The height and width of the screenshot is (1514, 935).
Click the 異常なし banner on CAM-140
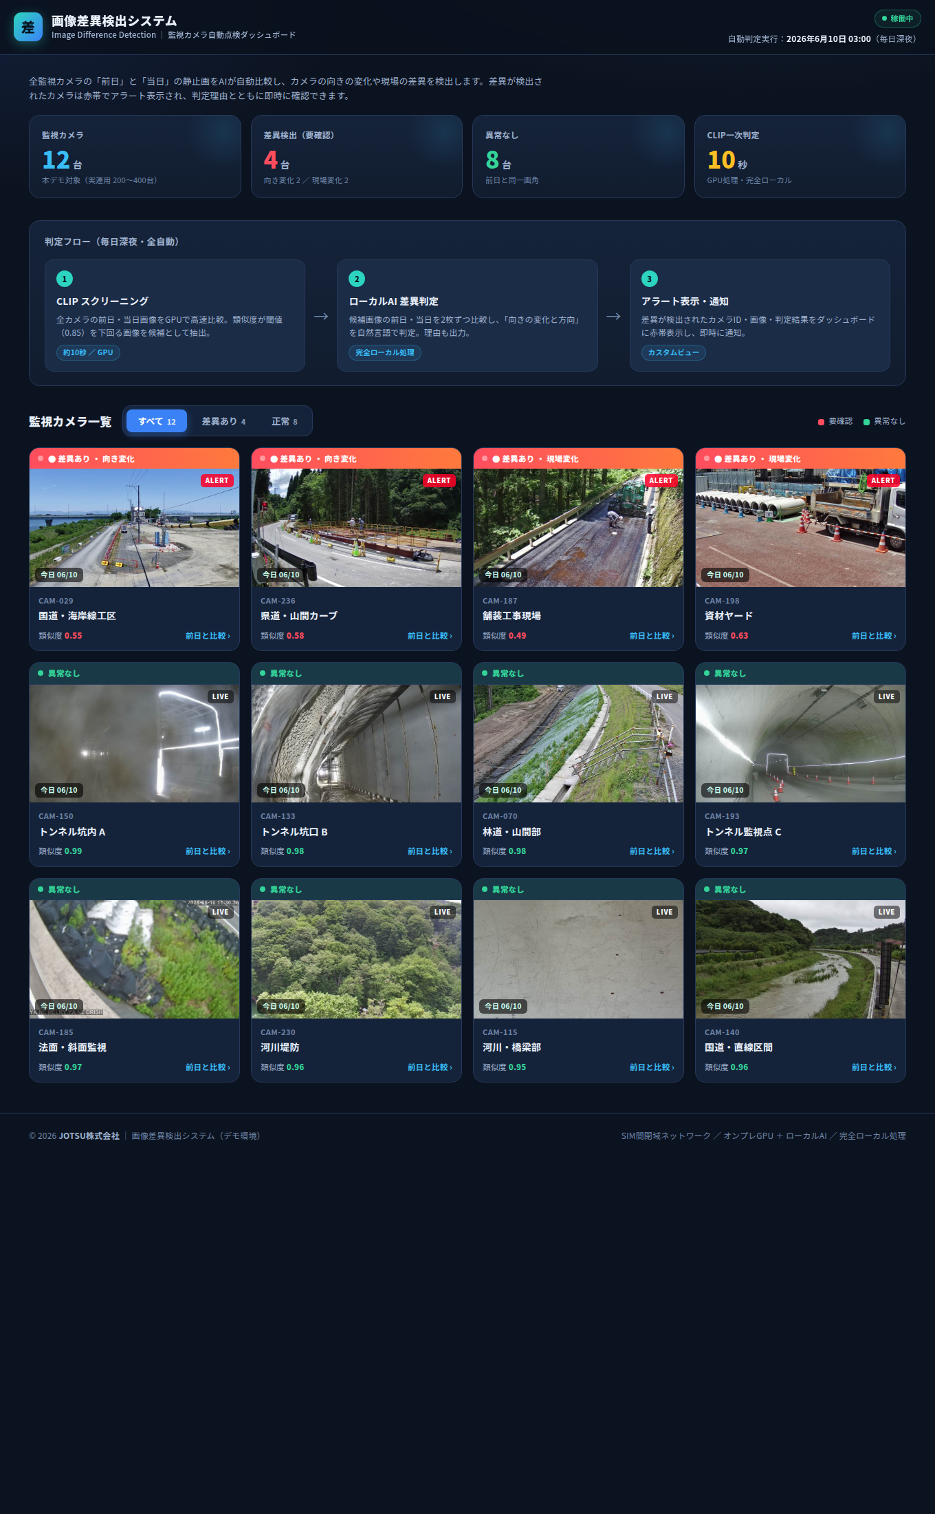point(800,889)
